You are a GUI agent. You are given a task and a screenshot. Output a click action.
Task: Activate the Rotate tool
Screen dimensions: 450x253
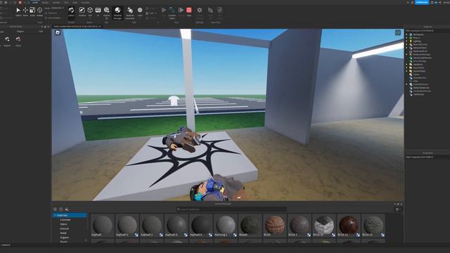pyautogui.click(x=39, y=11)
